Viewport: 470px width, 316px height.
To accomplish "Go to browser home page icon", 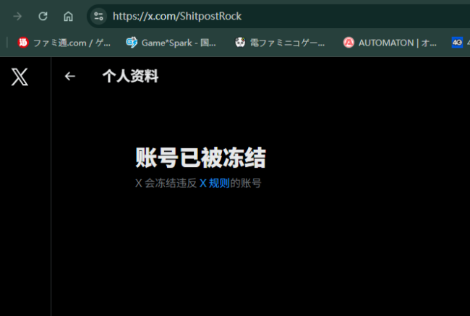I will click(x=69, y=16).
